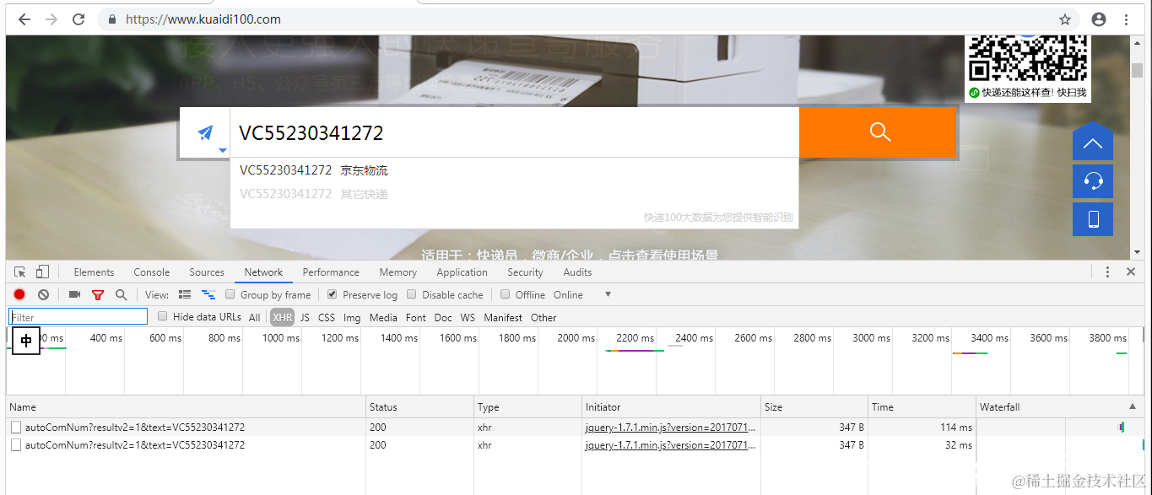Clear the network log
1152x495 pixels.
click(43, 294)
